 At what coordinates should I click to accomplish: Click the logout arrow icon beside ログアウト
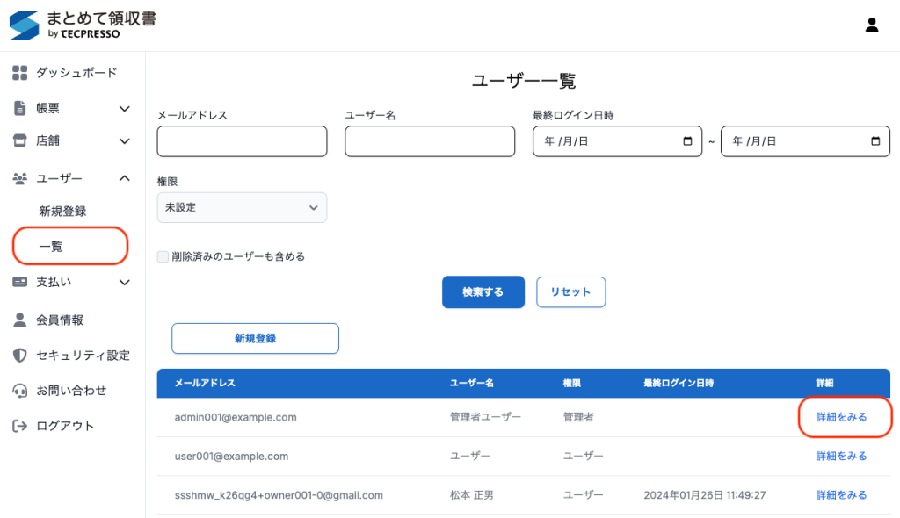click(19, 426)
